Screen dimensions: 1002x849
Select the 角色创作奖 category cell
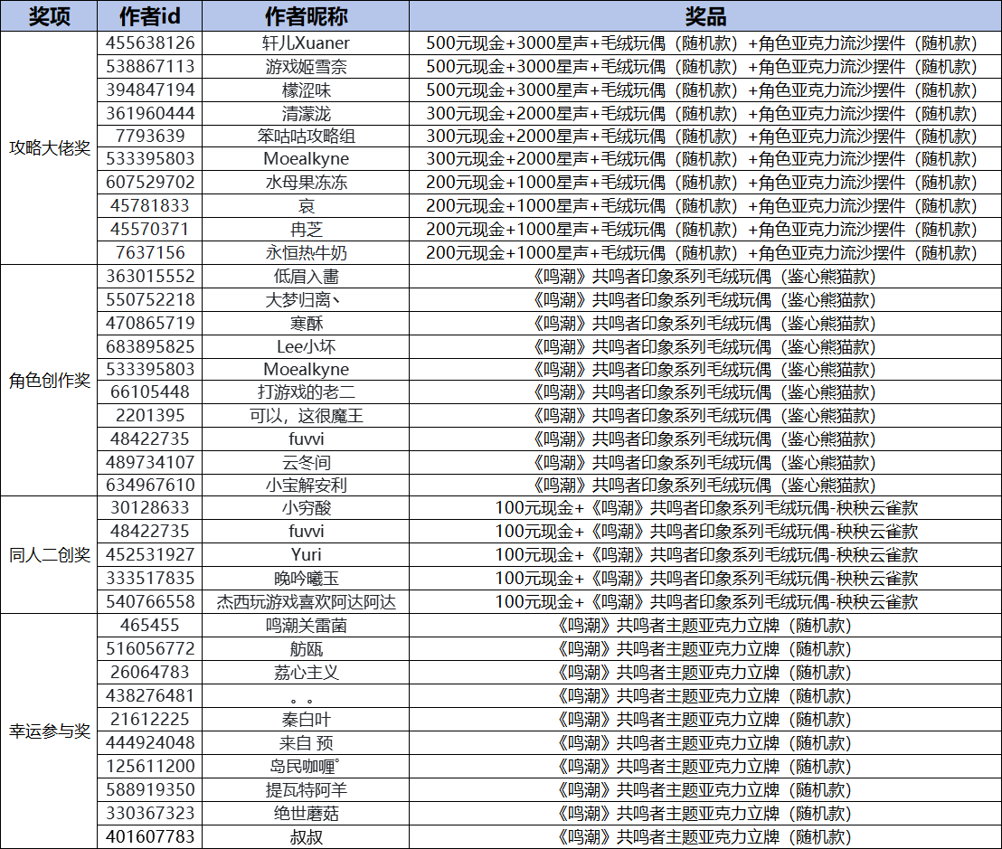pos(49,380)
